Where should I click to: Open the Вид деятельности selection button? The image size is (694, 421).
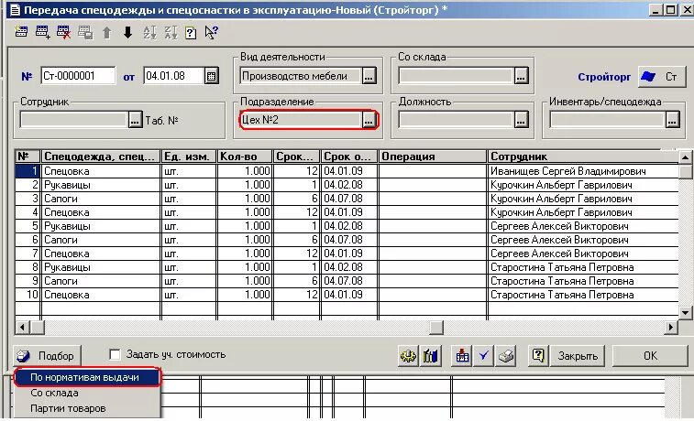click(369, 76)
